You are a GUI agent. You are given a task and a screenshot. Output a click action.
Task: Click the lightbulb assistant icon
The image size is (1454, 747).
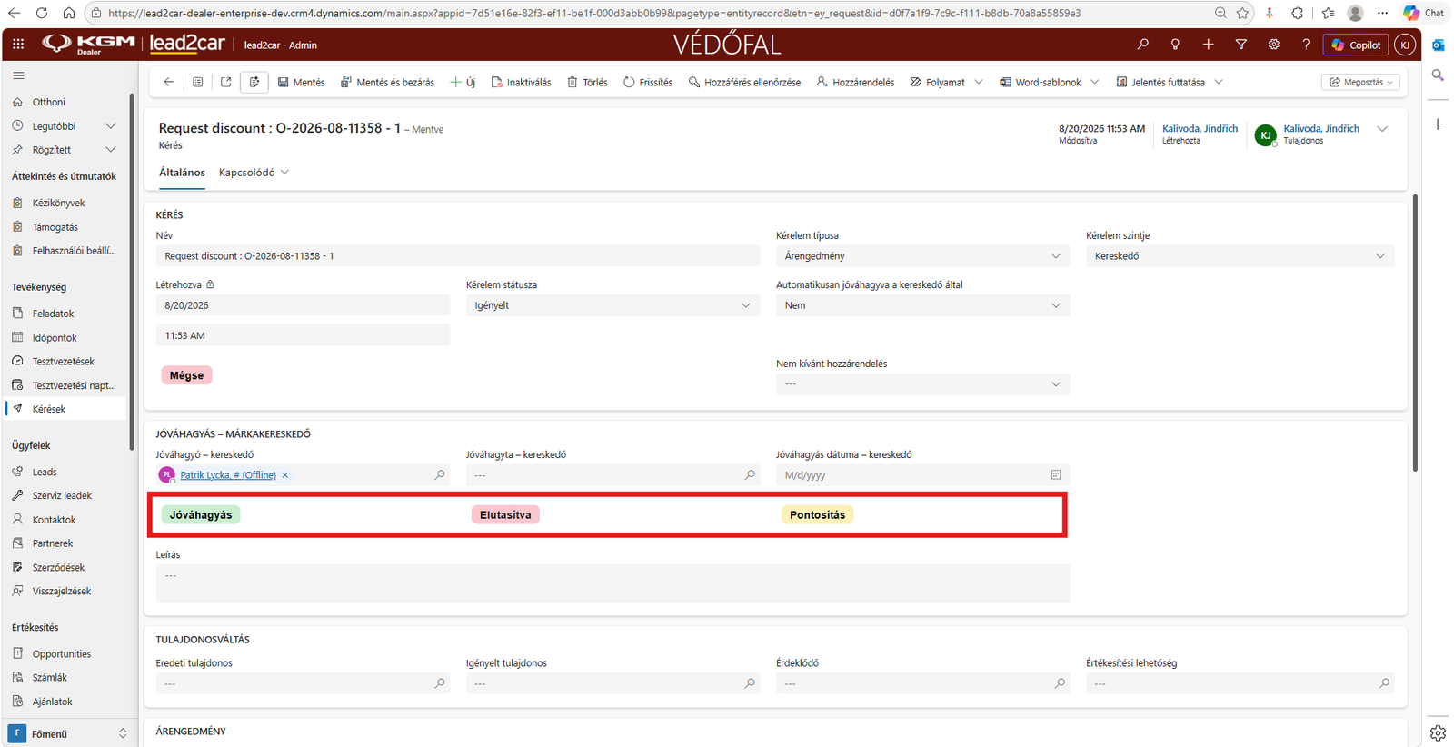pyautogui.click(x=1175, y=45)
